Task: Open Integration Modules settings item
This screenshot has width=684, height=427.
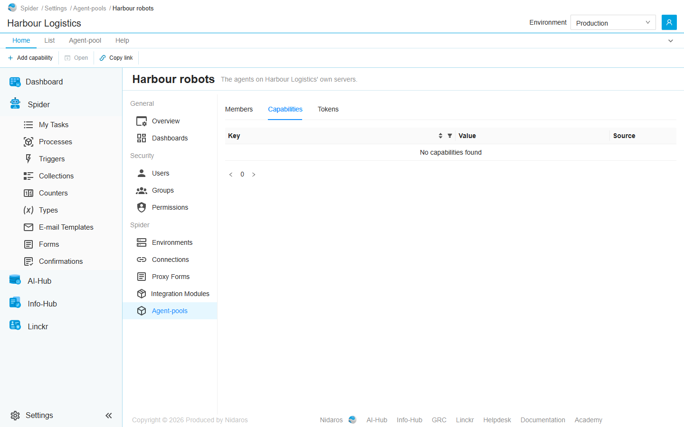Action: point(170,294)
